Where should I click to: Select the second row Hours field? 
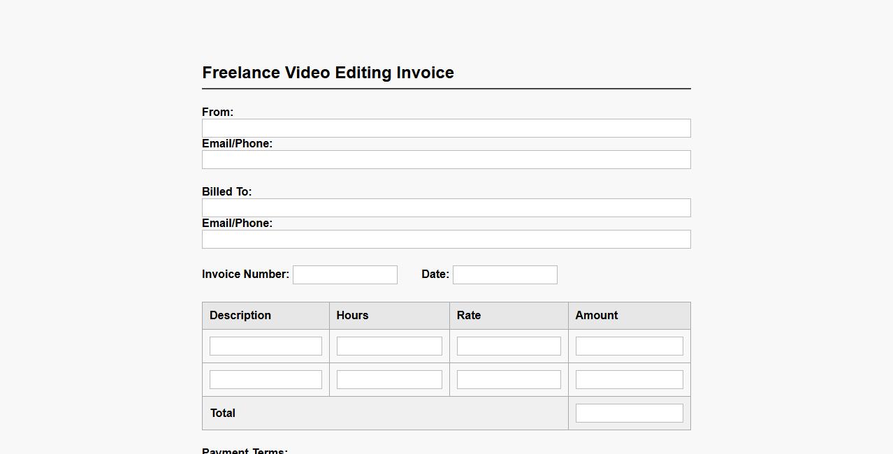(x=389, y=379)
